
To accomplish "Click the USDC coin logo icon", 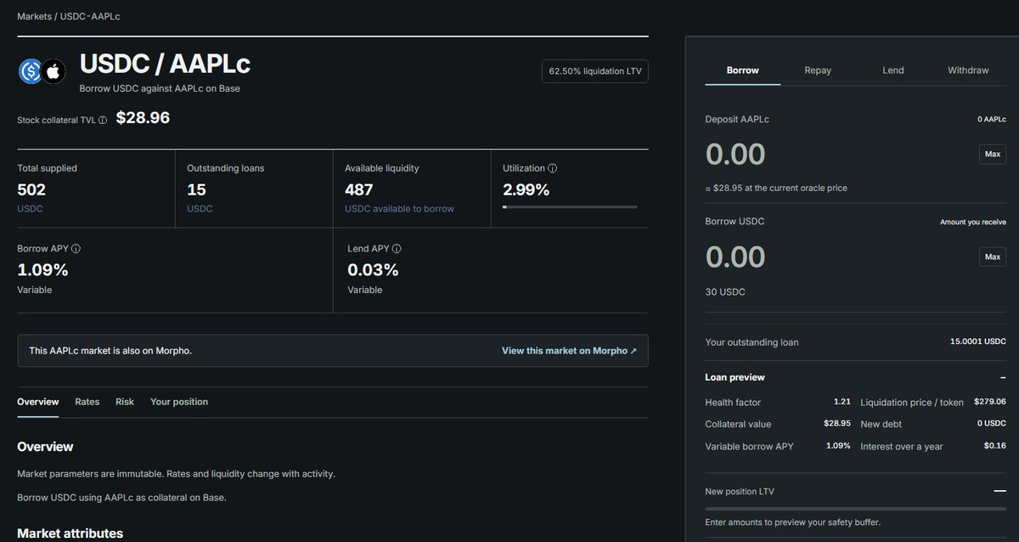I will (31, 71).
